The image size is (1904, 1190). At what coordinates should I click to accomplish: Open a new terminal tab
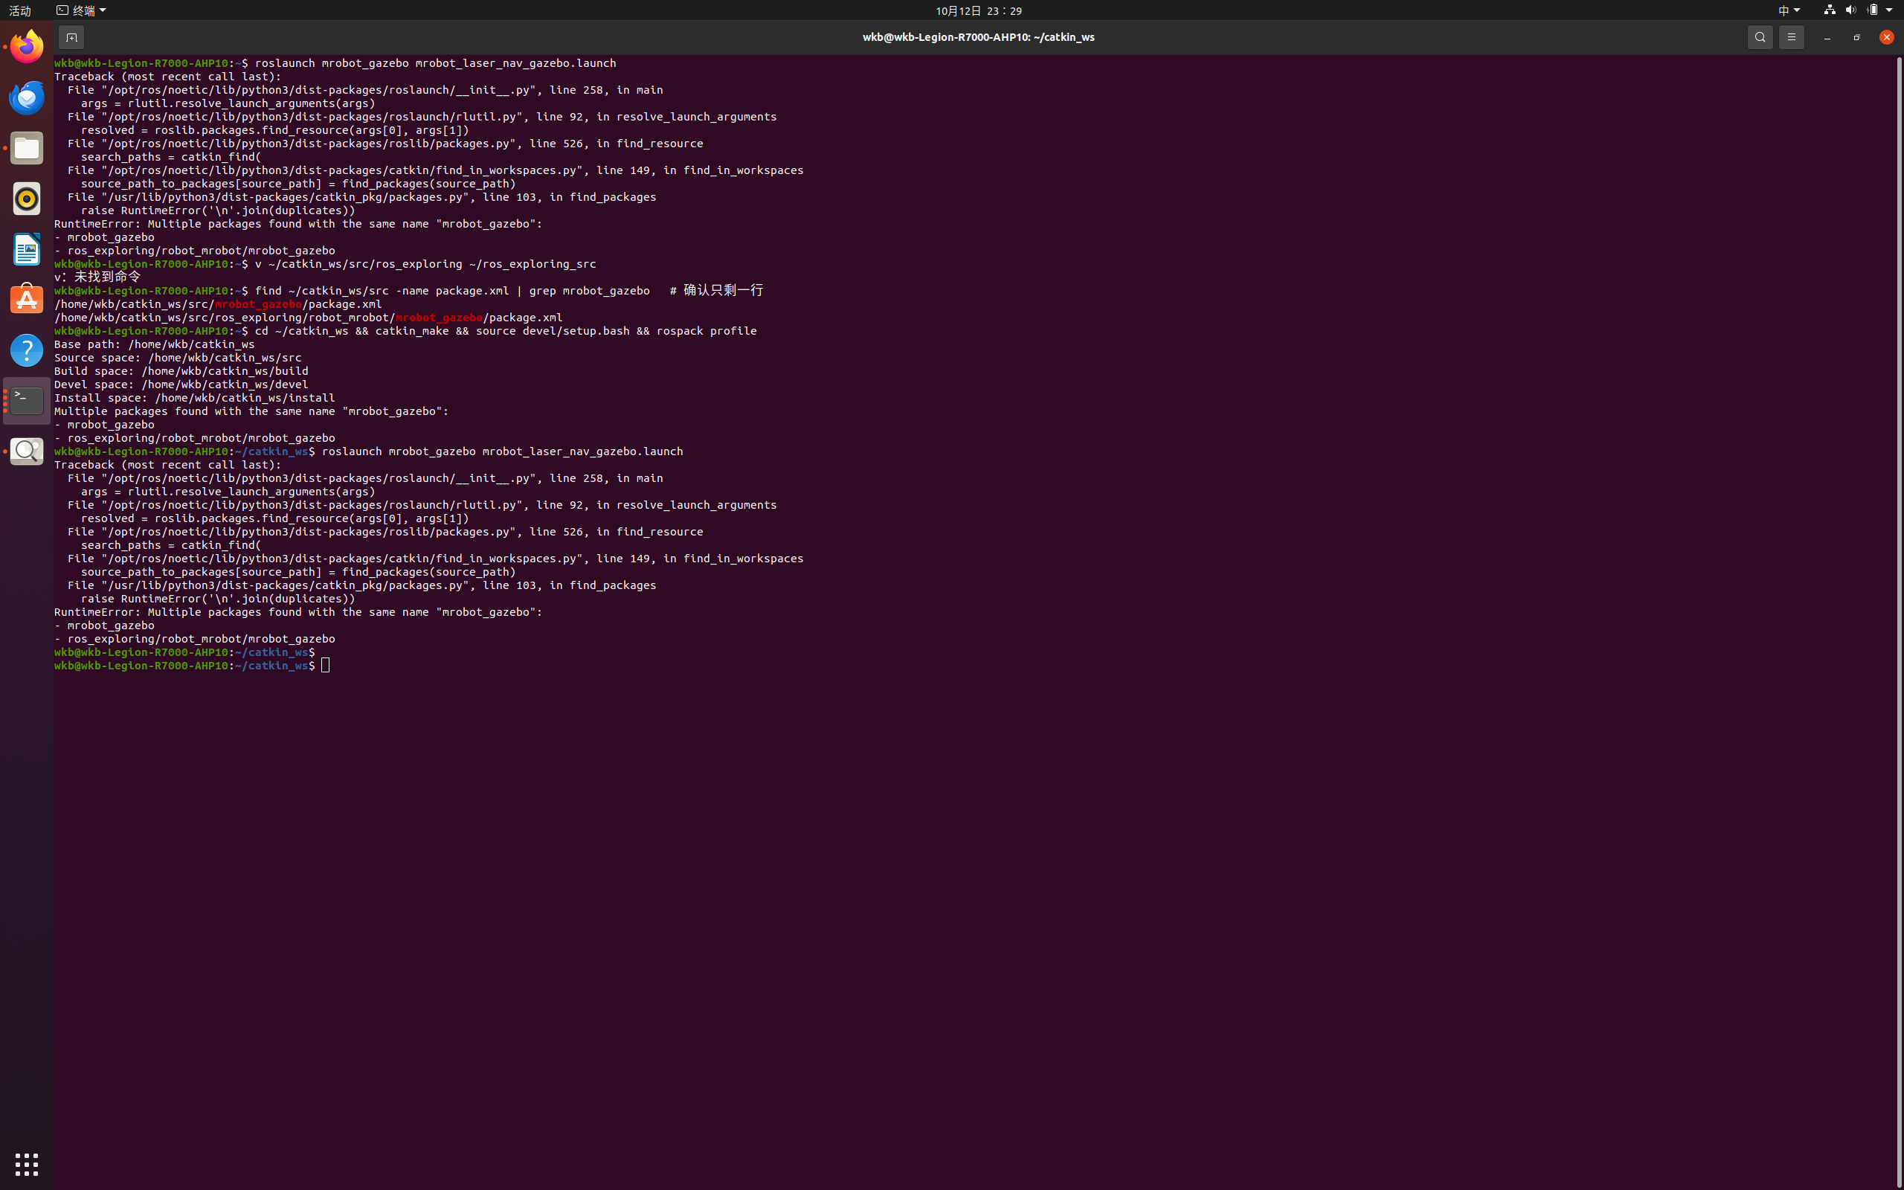71,37
